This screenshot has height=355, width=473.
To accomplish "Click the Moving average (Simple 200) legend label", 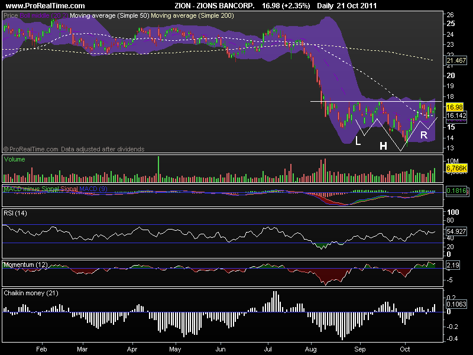I will click(192, 15).
